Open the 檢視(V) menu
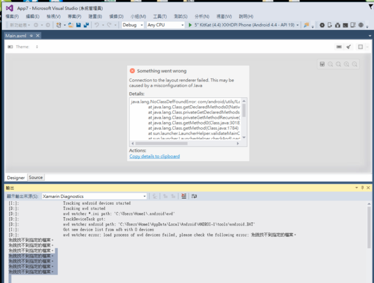The height and width of the screenshot is (283, 374). (53, 16)
